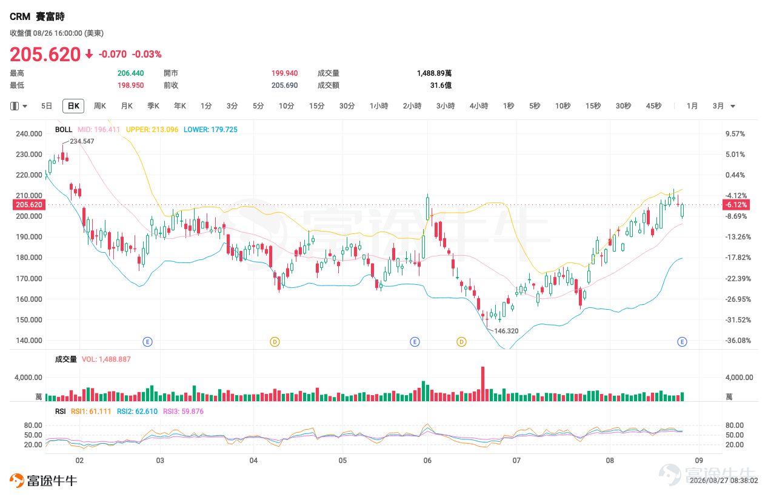The width and height of the screenshot is (768, 497).
Task: Select the 5日 timeframe tab
Action: (x=47, y=106)
